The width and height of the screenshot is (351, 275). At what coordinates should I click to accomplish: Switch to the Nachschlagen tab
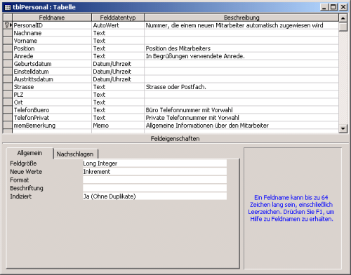coord(75,154)
